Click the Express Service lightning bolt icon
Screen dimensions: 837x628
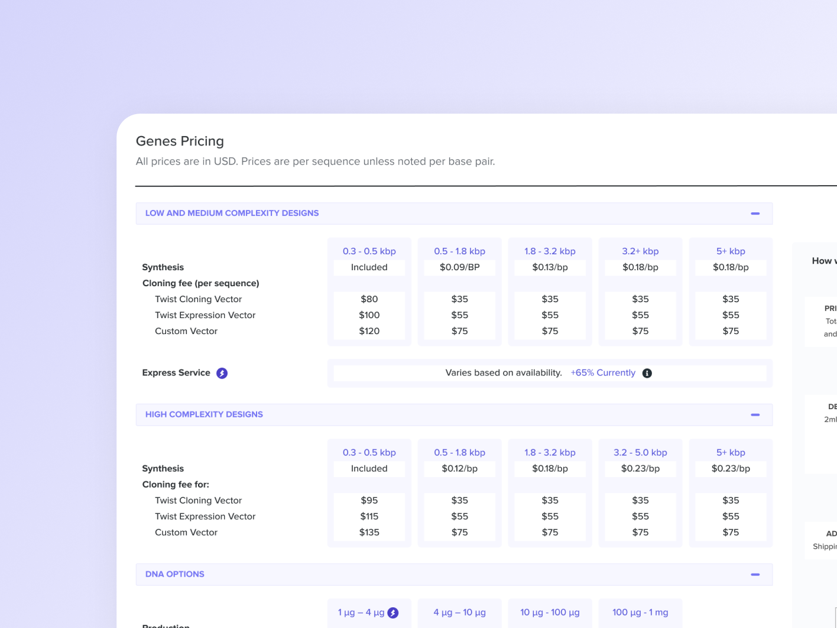[x=222, y=373]
